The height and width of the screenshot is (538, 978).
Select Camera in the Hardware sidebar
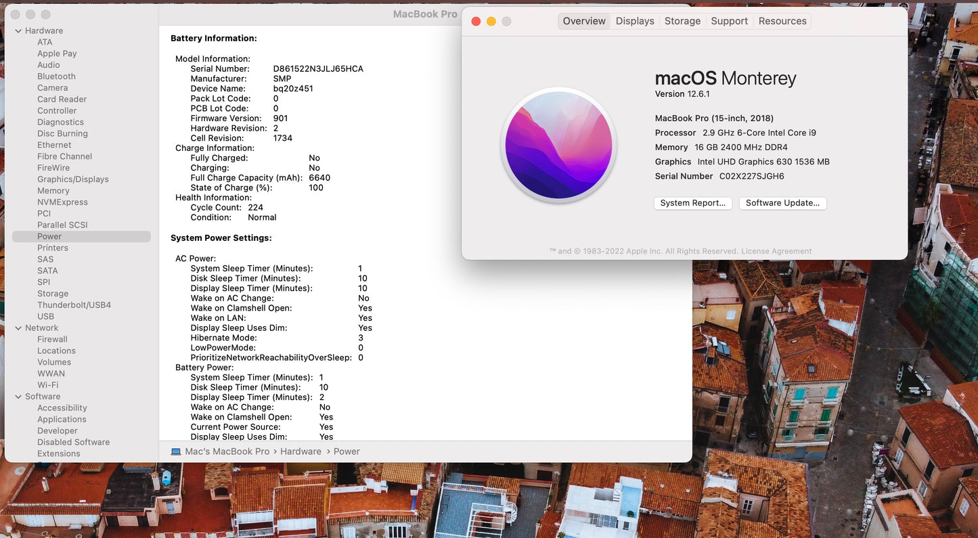tap(52, 87)
